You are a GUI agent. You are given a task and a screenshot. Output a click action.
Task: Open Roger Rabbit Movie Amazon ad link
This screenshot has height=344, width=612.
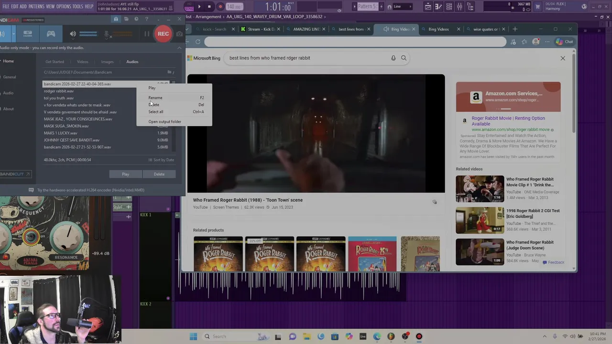coord(508,121)
